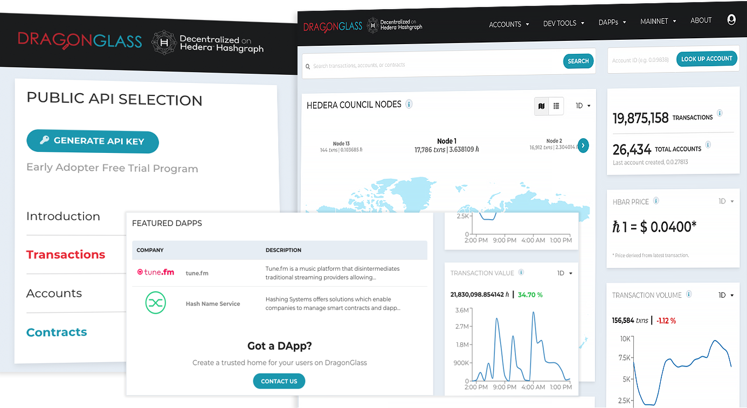This screenshot has width=747, height=408.
Task: Click the 19,875,158 transactions count
Action: coord(641,118)
